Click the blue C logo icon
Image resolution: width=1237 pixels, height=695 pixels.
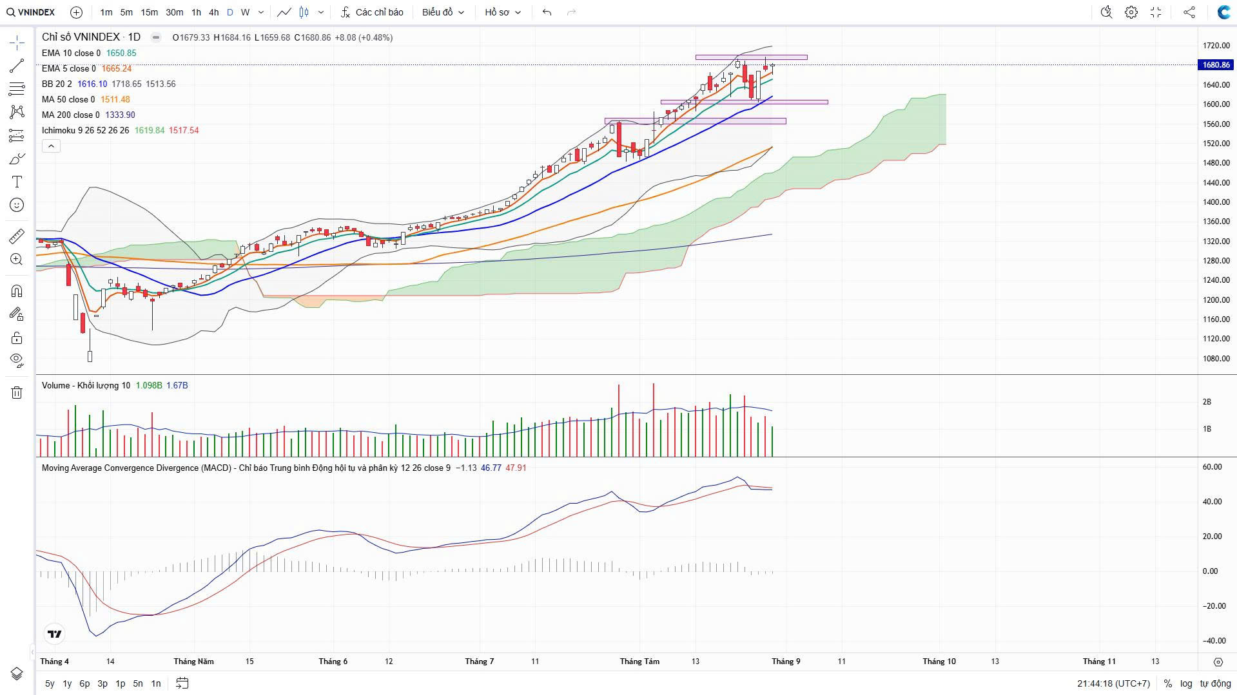(1223, 12)
